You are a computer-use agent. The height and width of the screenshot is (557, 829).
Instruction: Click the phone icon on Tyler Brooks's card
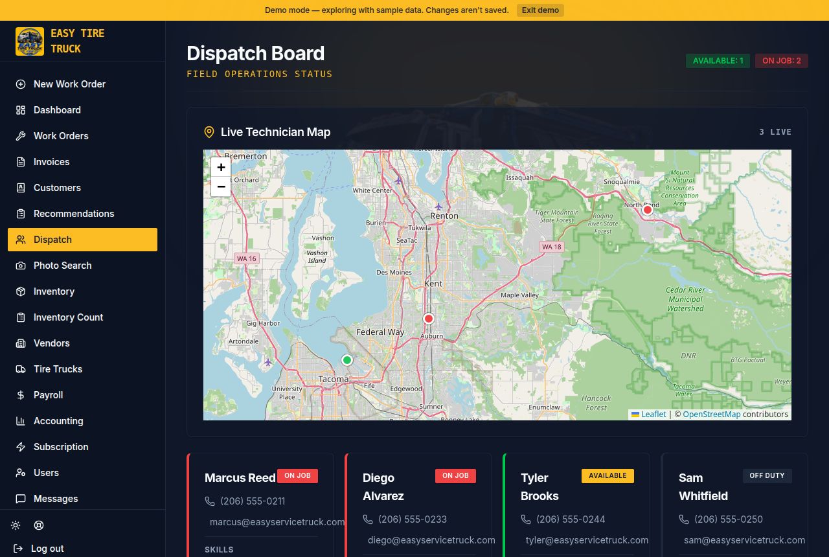[x=526, y=519]
